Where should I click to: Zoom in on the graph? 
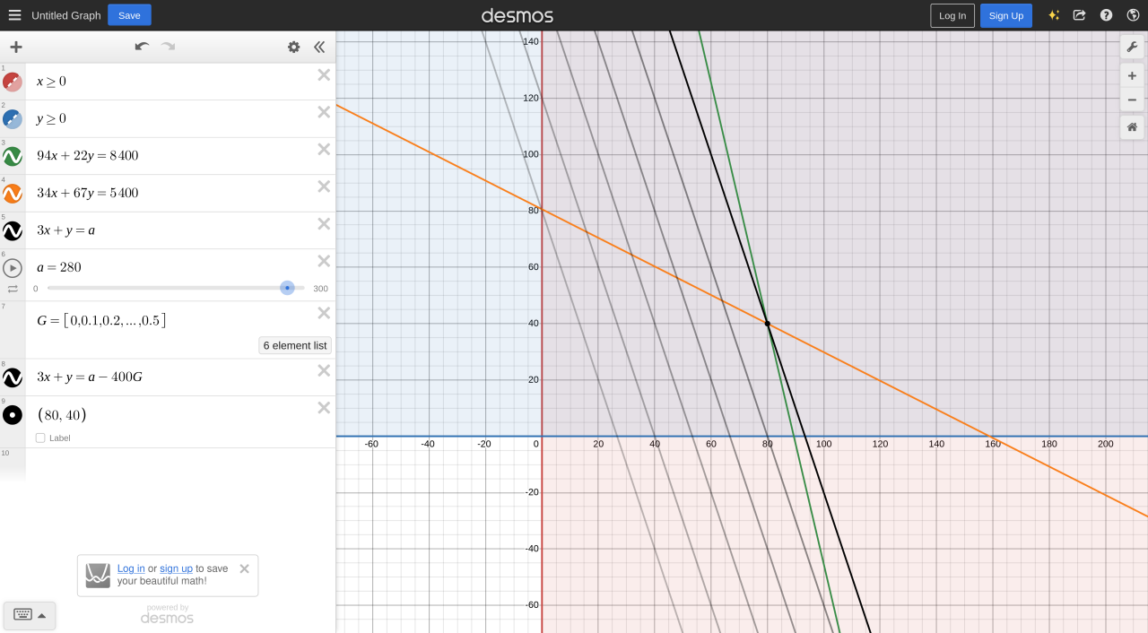1132,77
